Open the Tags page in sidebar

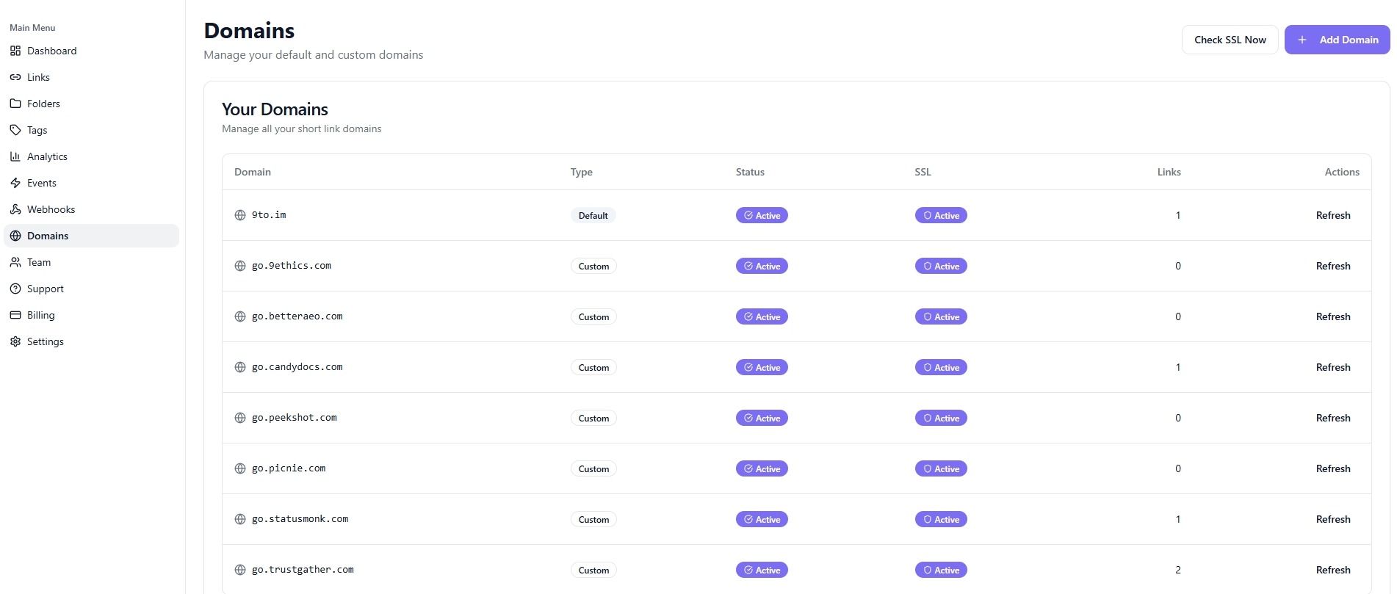click(x=91, y=130)
